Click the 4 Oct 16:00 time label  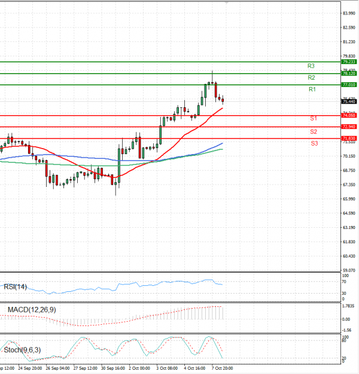pos(194,368)
